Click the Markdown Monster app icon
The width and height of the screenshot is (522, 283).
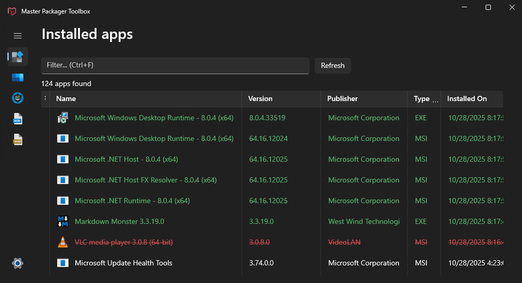point(62,221)
